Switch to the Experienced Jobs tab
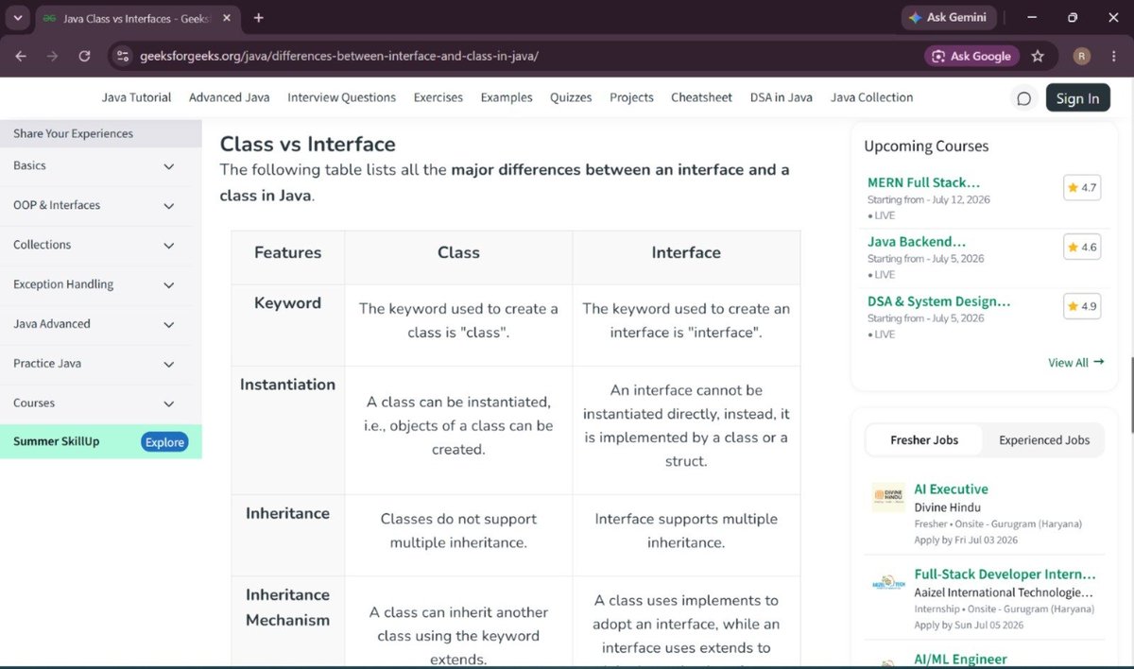This screenshot has width=1134, height=669. tap(1044, 440)
